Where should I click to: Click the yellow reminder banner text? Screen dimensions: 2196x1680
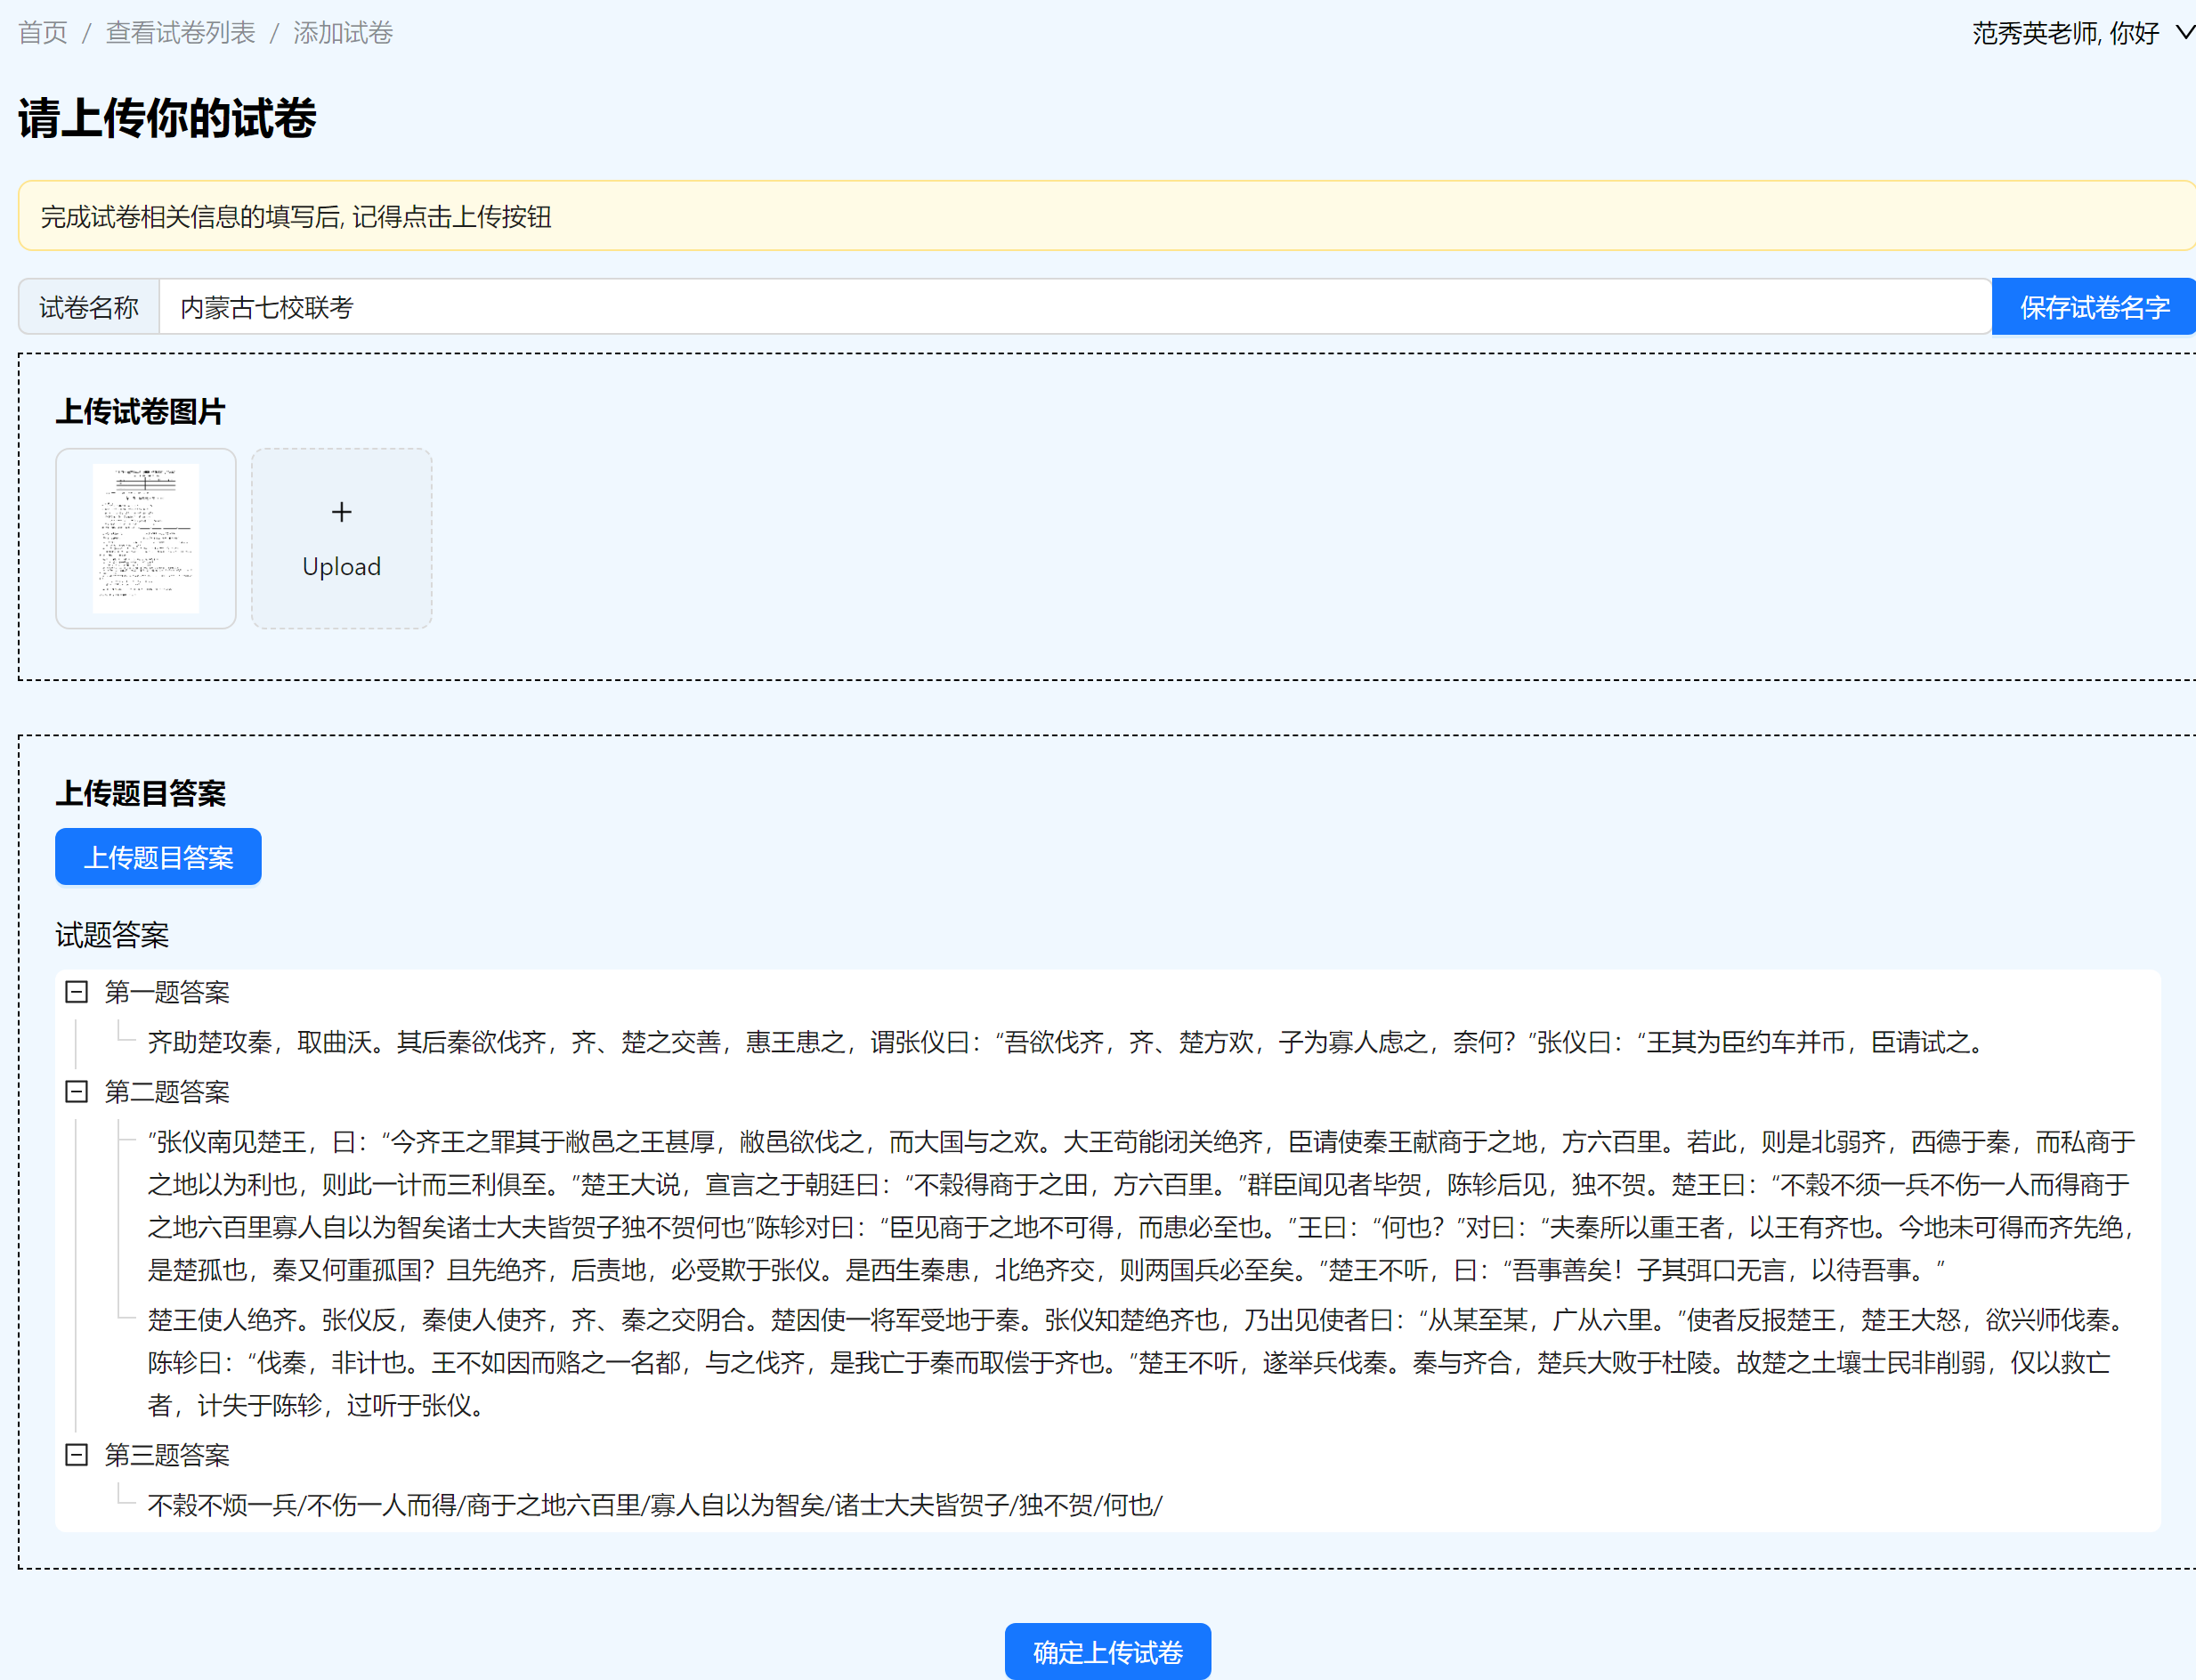(x=295, y=216)
